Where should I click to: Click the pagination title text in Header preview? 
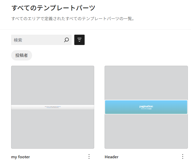[146, 106]
